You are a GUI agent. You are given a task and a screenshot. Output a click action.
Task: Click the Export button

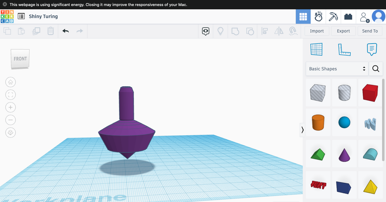(343, 31)
